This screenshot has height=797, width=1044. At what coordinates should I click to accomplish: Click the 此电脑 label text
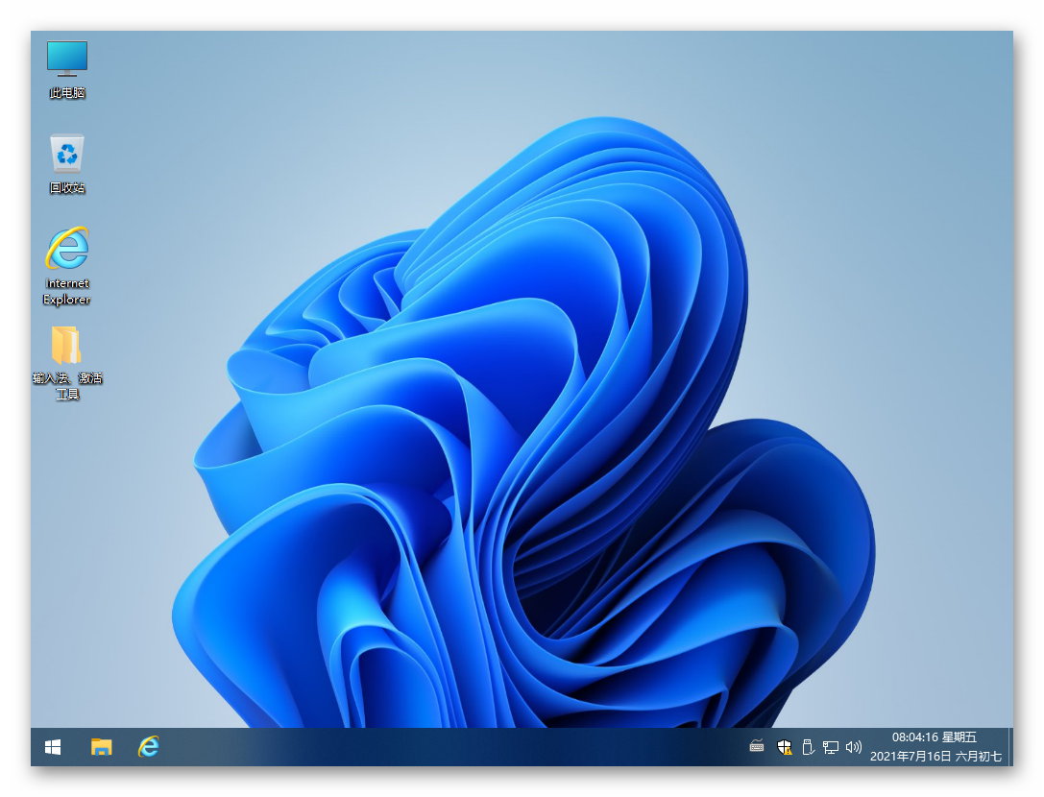click(66, 92)
